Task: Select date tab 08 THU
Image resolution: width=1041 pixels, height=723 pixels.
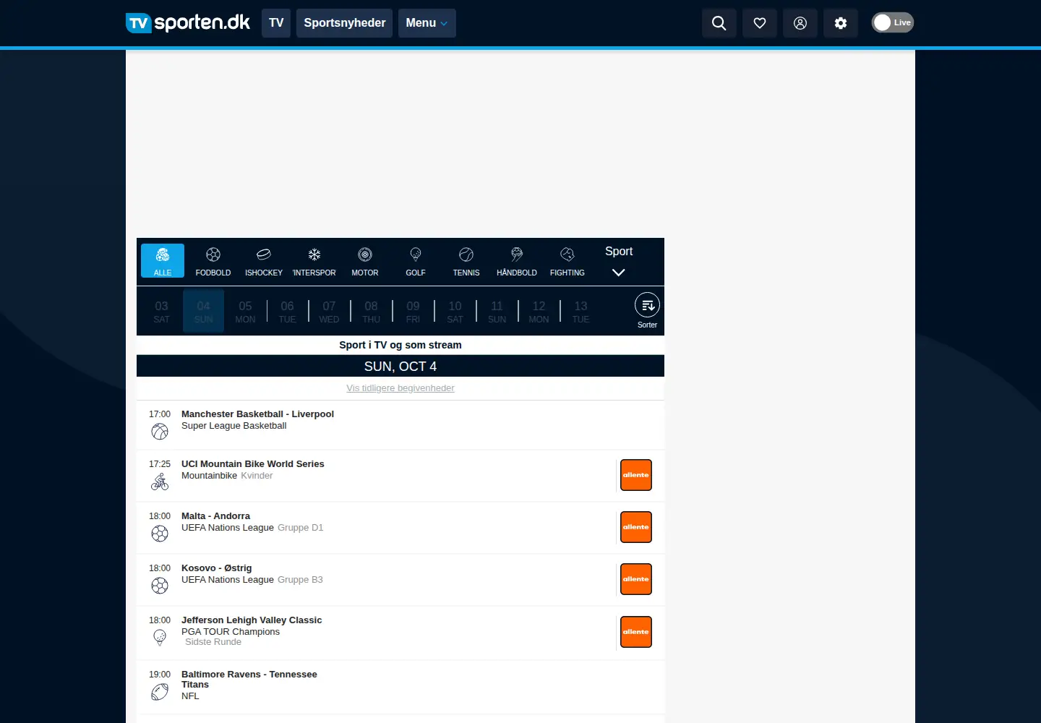Action: tap(371, 312)
